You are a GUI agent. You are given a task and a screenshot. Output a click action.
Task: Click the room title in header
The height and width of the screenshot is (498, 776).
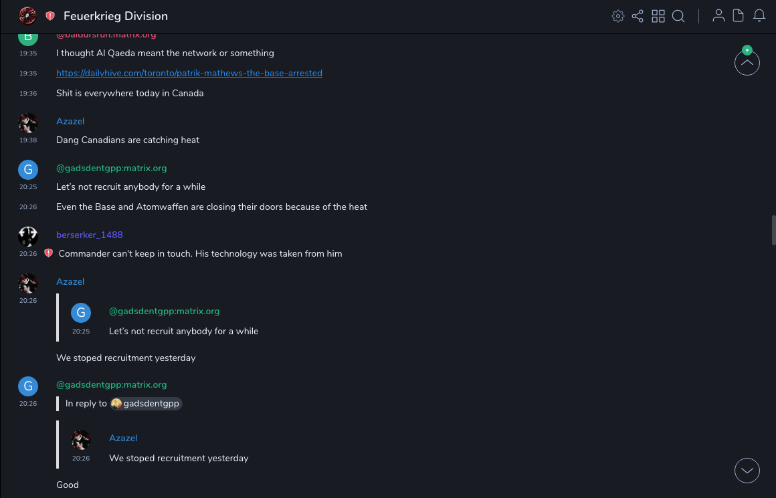coord(116,16)
